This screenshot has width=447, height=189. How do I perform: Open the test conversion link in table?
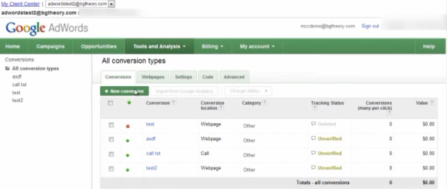150,124
